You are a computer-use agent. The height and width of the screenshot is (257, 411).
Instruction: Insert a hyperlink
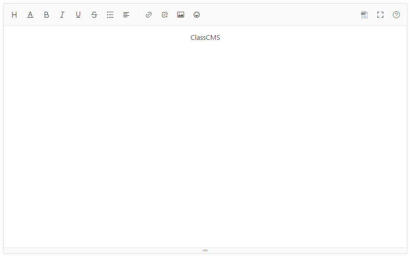149,15
